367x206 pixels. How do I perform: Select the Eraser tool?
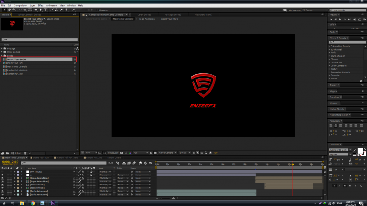61,10
